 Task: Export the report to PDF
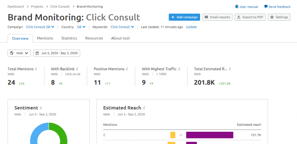pos(250,17)
